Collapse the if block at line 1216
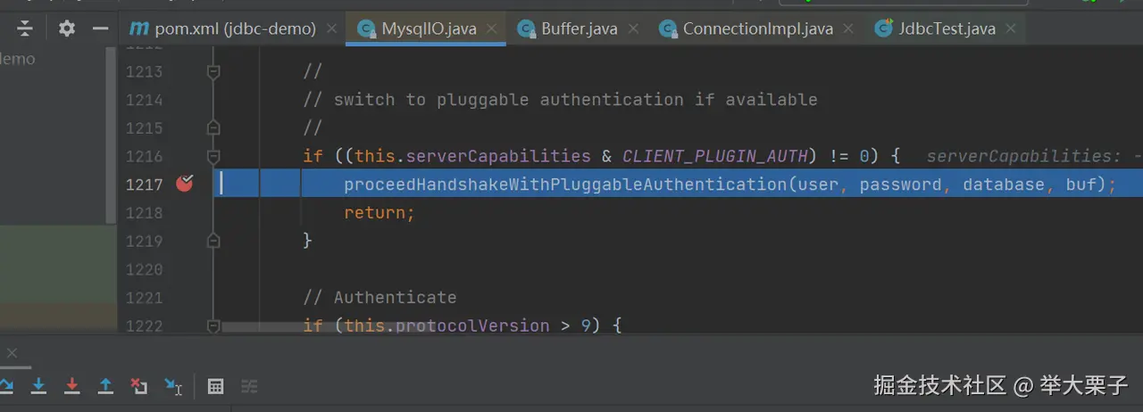This screenshot has height=412, width=1143. [213, 157]
